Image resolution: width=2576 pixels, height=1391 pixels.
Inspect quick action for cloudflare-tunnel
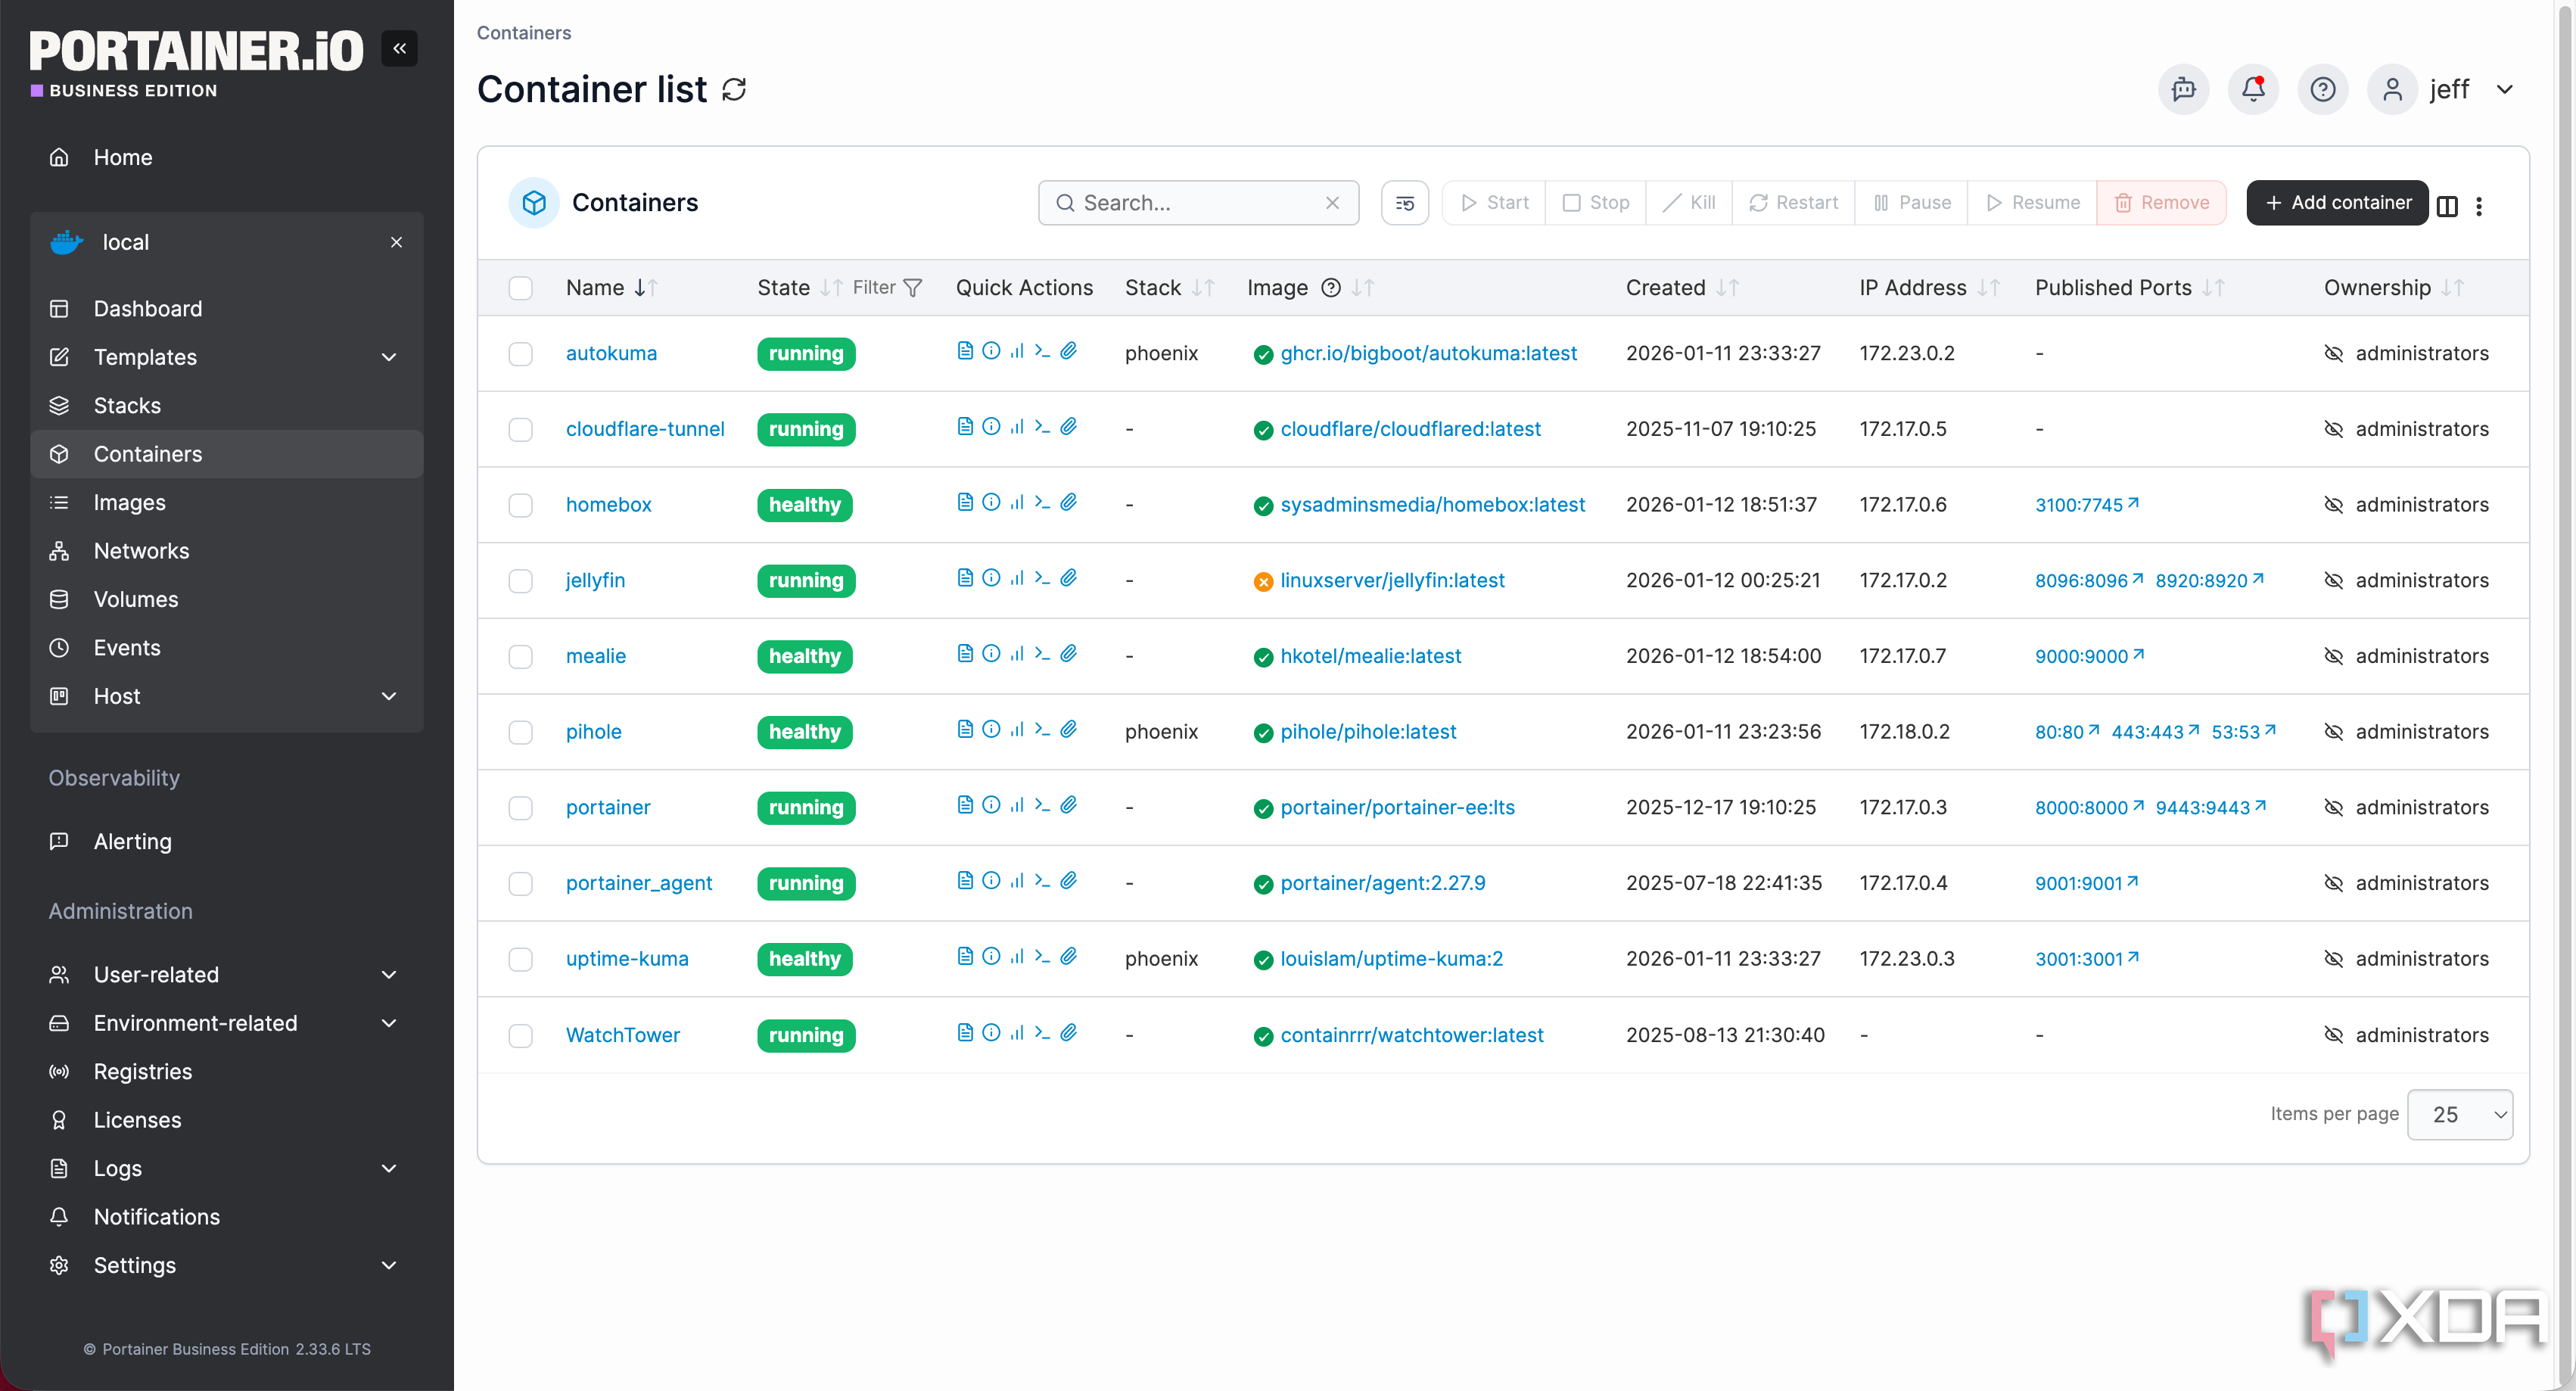tap(990, 426)
